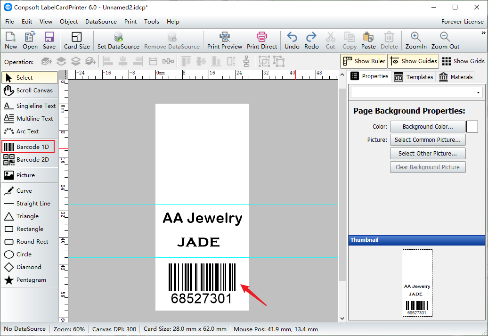Click bring-to-front layer operation icon
The height and width of the screenshot is (336, 488).
(x=46, y=61)
